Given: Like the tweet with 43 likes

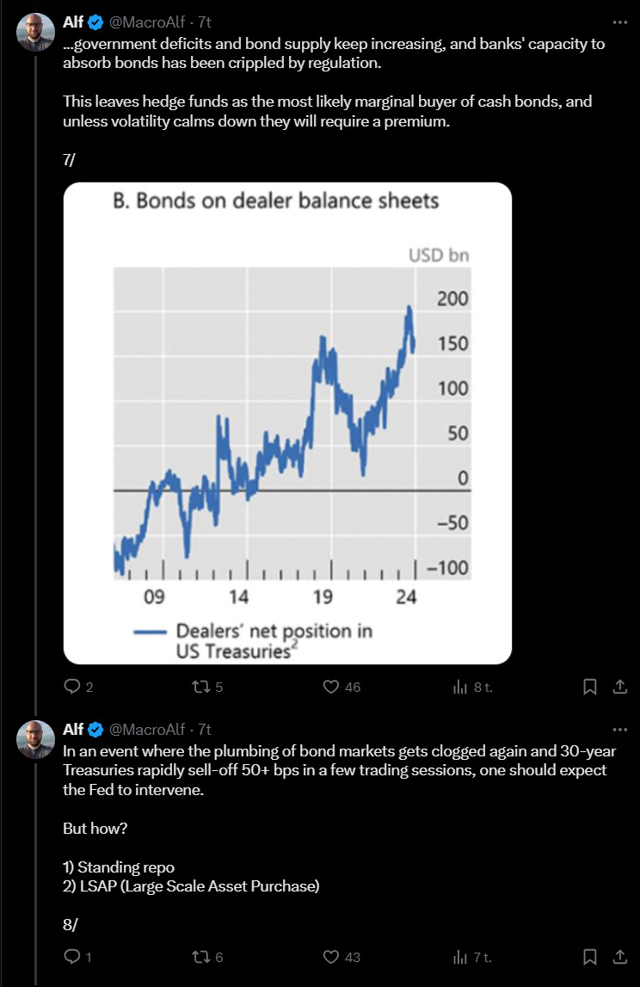Looking at the screenshot, I should [331, 957].
